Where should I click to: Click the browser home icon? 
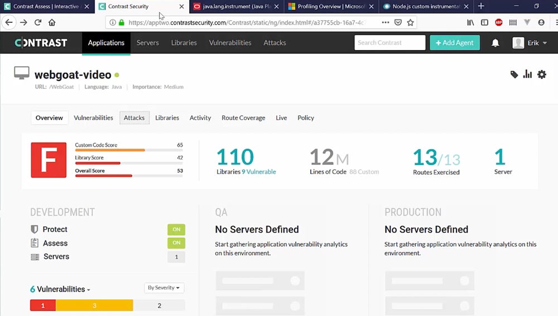[x=52, y=23]
